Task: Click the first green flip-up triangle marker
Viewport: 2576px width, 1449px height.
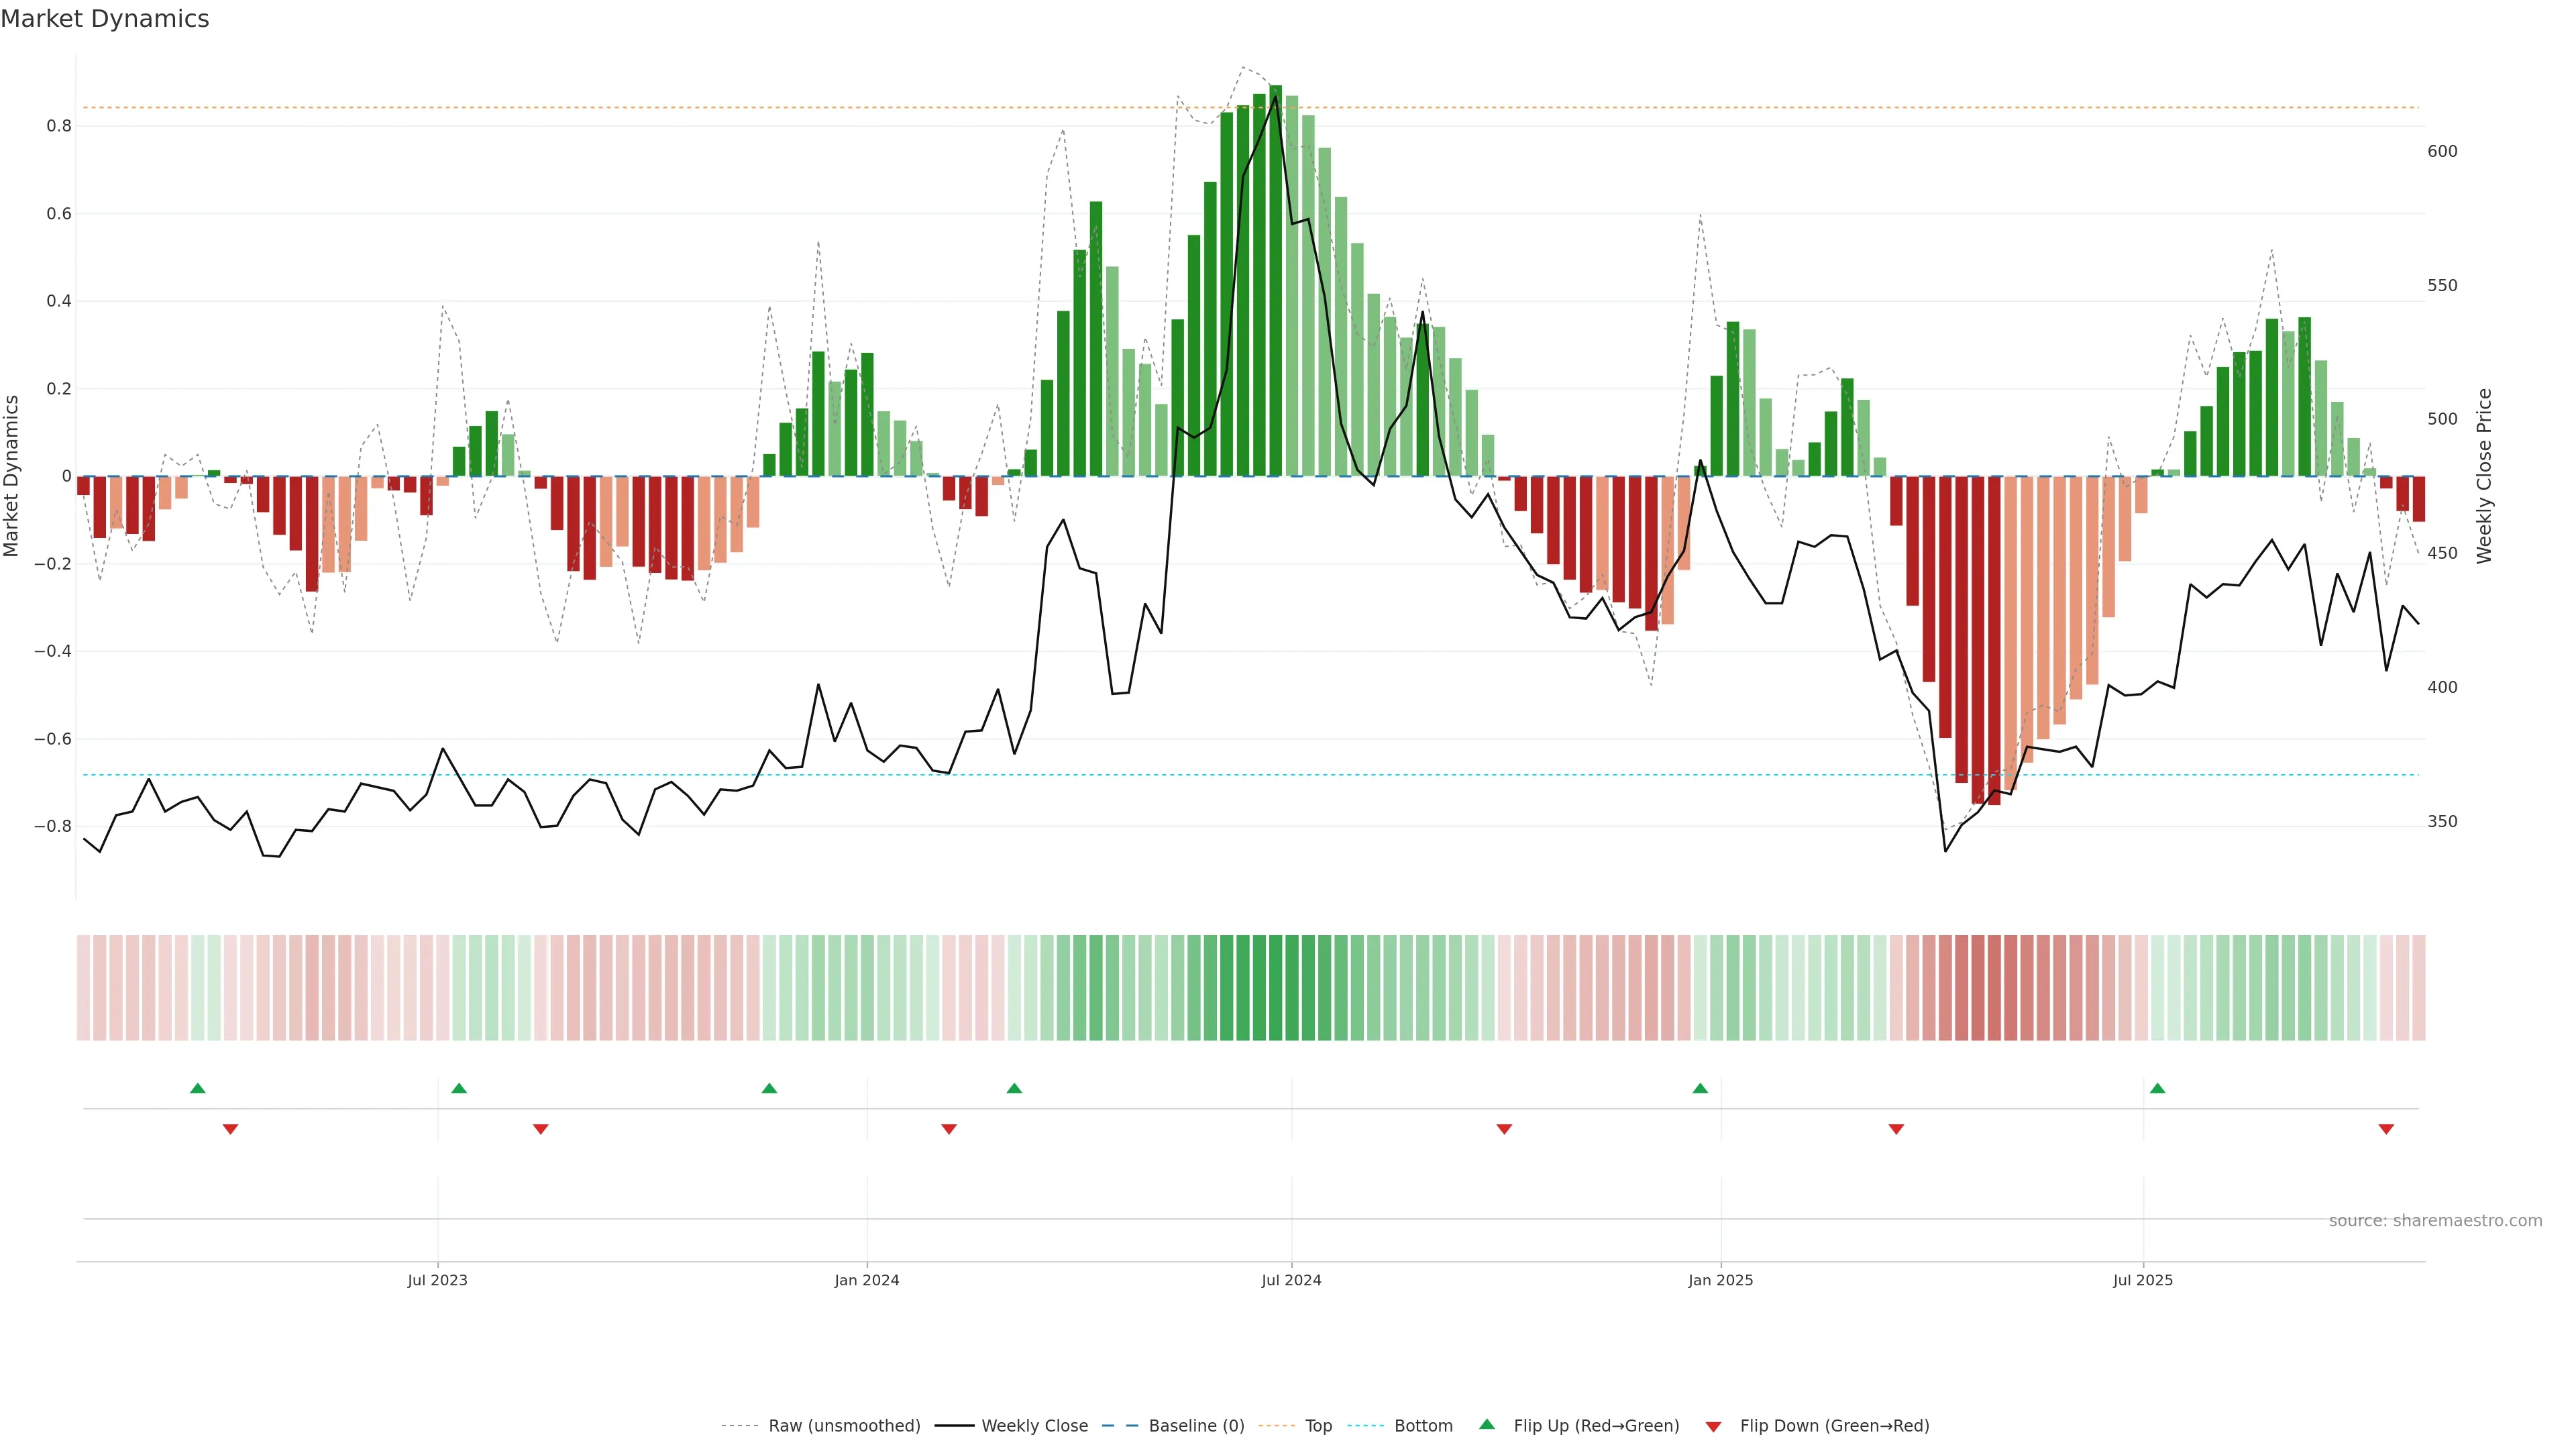Action: pos(198,1088)
